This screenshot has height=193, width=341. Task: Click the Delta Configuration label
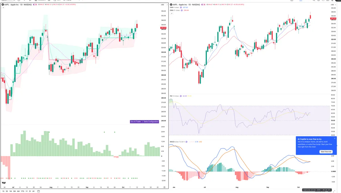coord(151,121)
